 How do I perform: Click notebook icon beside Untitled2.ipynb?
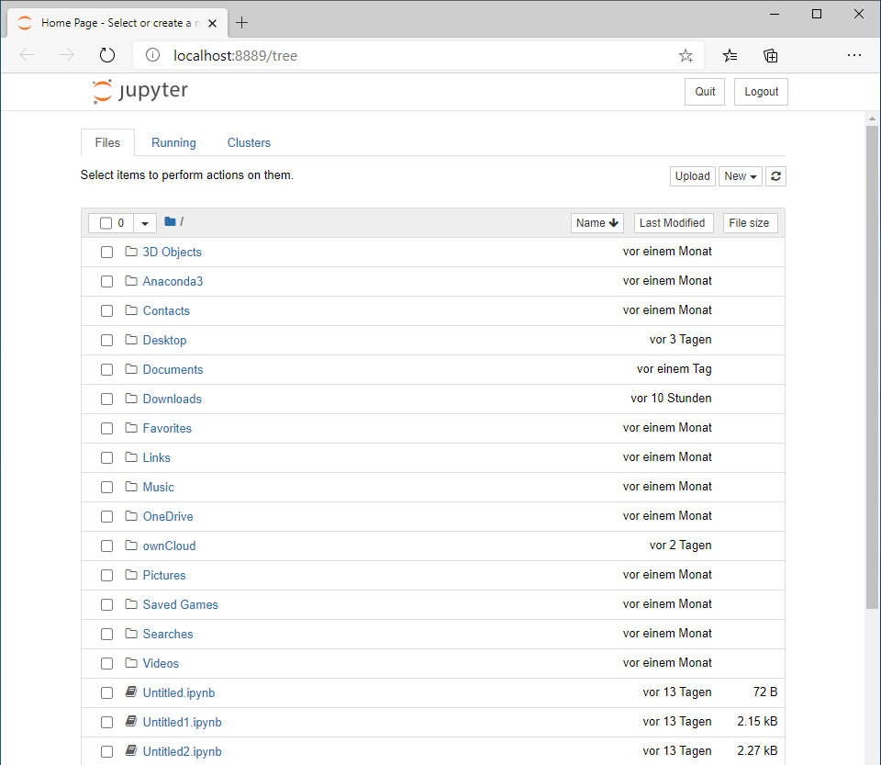[x=131, y=750]
